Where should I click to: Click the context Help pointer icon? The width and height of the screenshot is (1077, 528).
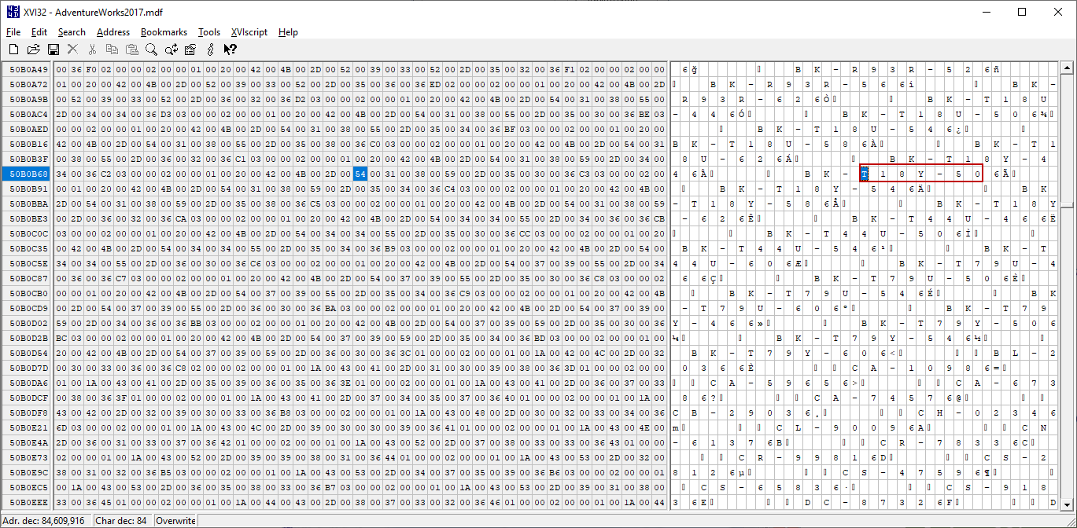230,49
